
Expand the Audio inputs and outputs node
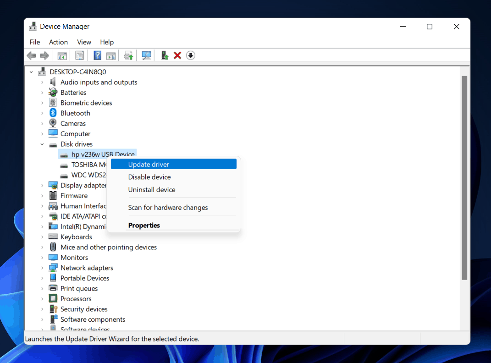coord(42,82)
